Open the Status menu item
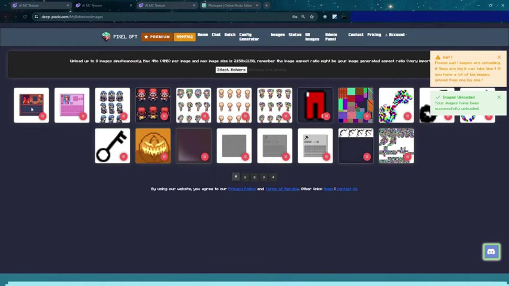 click(x=295, y=35)
